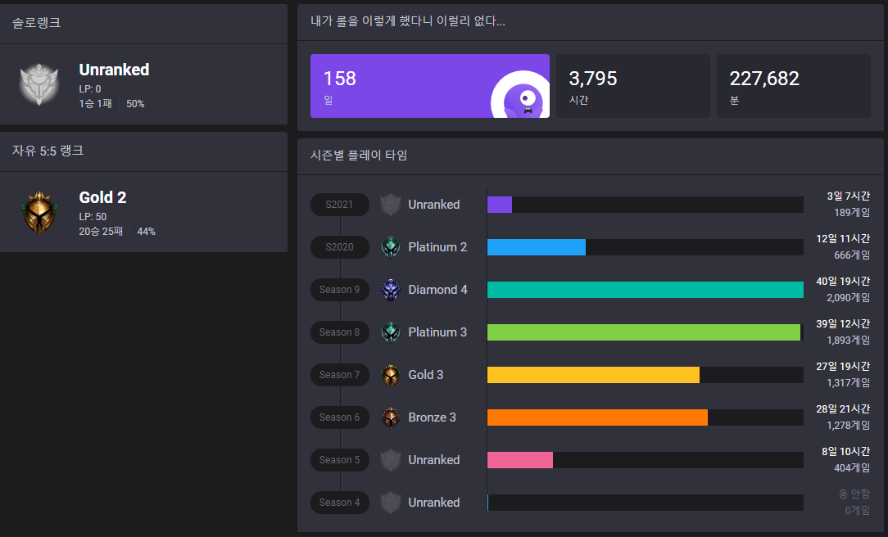This screenshot has height=537, width=888.
Task: Click the 솔로랭크 header
Action: pyautogui.click(x=37, y=23)
